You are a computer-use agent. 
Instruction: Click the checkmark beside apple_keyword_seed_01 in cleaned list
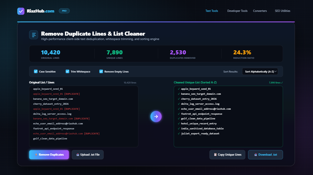(x=179, y=89)
